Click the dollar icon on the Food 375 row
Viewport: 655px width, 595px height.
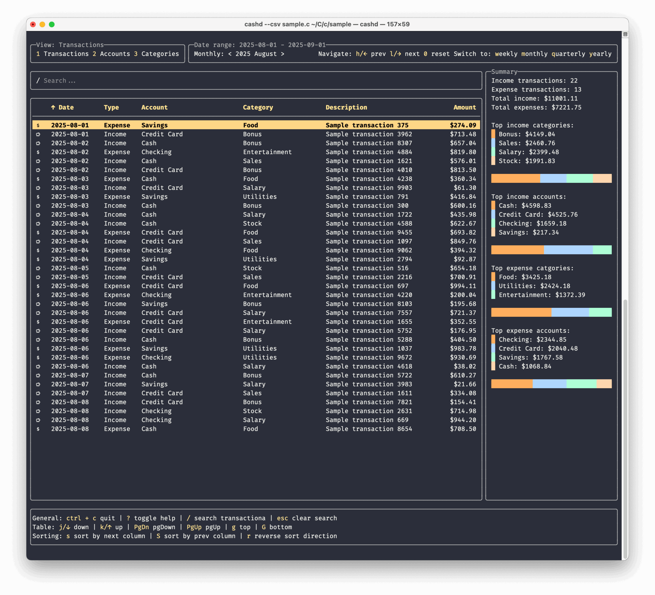[x=38, y=125]
